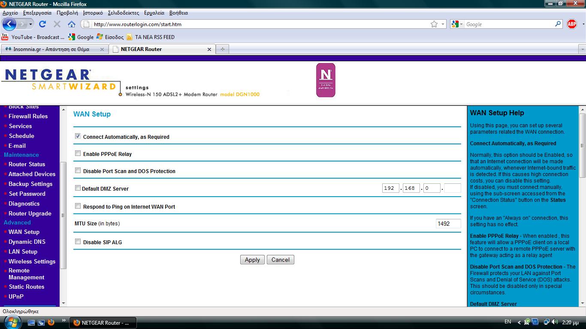Click the NETGEAR Router taskbar button
The image size is (586, 329).
point(103,323)
